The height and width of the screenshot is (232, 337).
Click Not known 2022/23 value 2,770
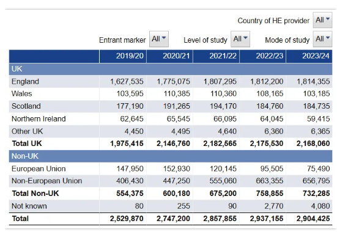pyautogui.click(x=274, y=206)
